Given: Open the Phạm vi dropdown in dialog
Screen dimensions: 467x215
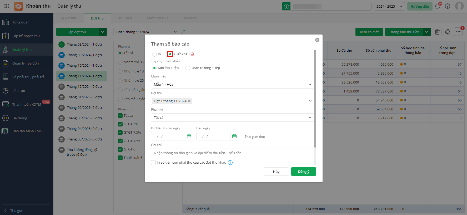Looking at the screenshot, I should click(232, 118).
